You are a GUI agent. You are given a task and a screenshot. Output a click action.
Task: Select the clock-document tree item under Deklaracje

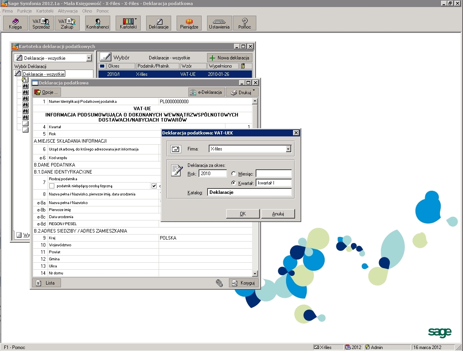point(25,80)
